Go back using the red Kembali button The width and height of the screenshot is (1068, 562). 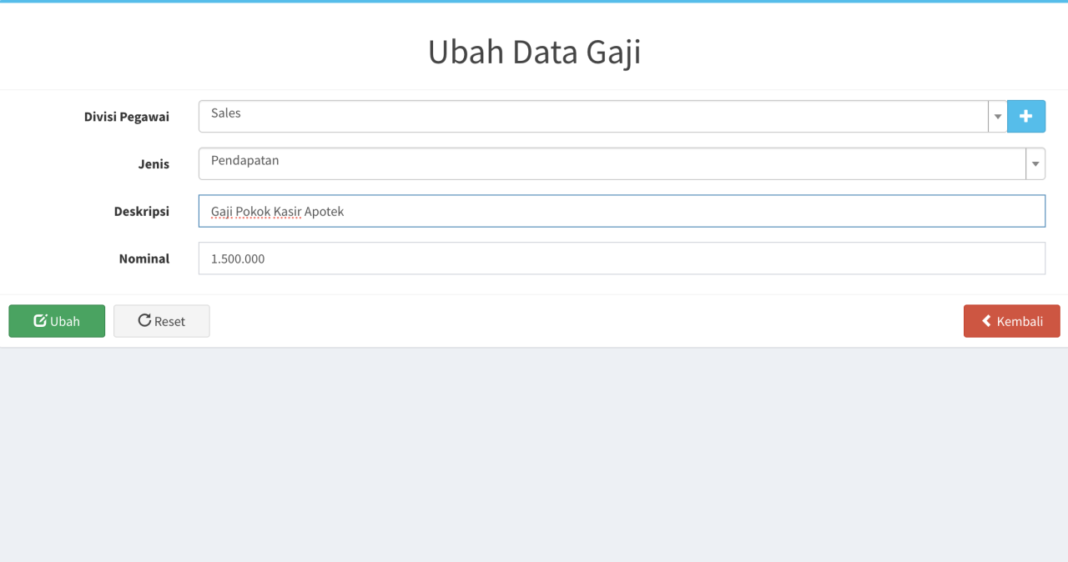(x=1012, y=321)
